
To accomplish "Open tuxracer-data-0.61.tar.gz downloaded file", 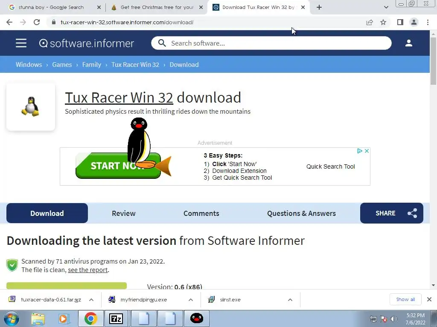I will 51,299.
